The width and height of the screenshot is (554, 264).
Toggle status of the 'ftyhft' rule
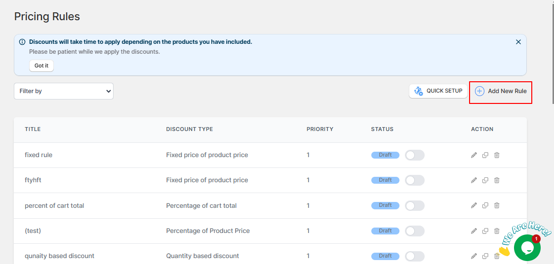(414, 180)
